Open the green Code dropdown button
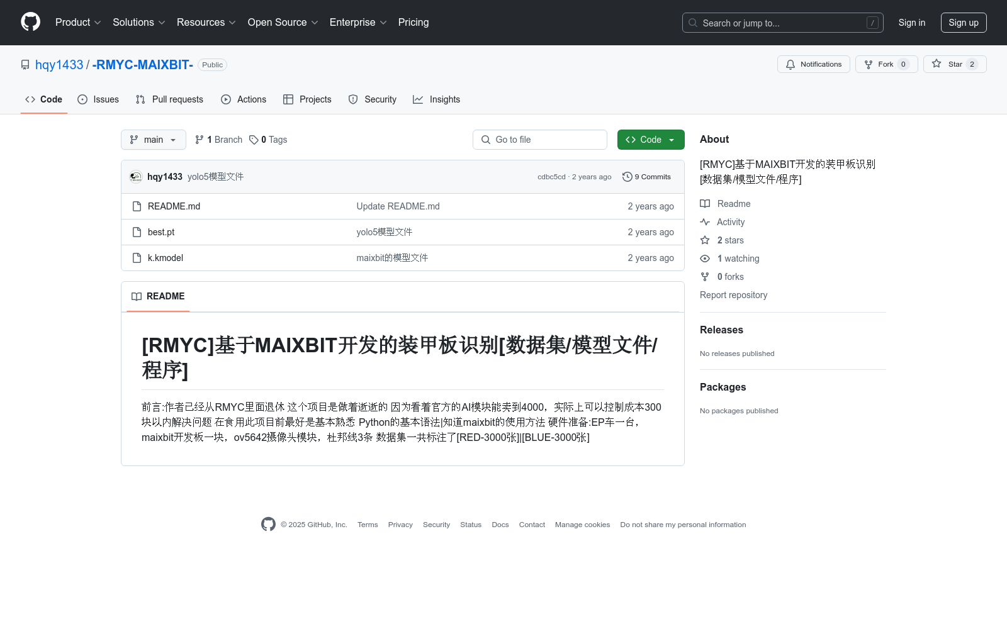 [x=651, y=140]
